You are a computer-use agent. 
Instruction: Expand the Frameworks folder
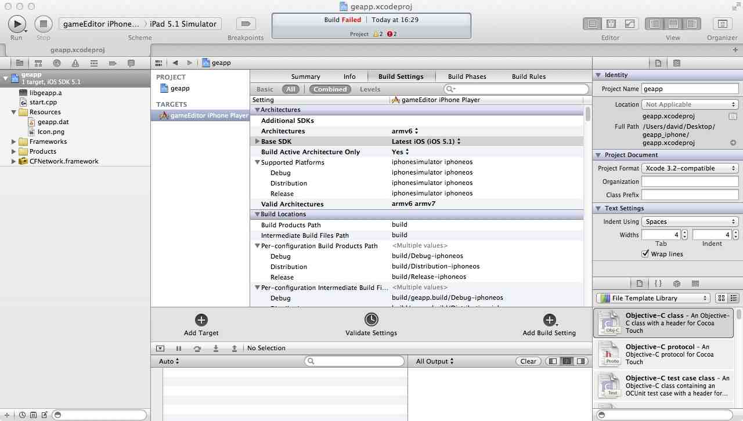(x=13, y=141)
